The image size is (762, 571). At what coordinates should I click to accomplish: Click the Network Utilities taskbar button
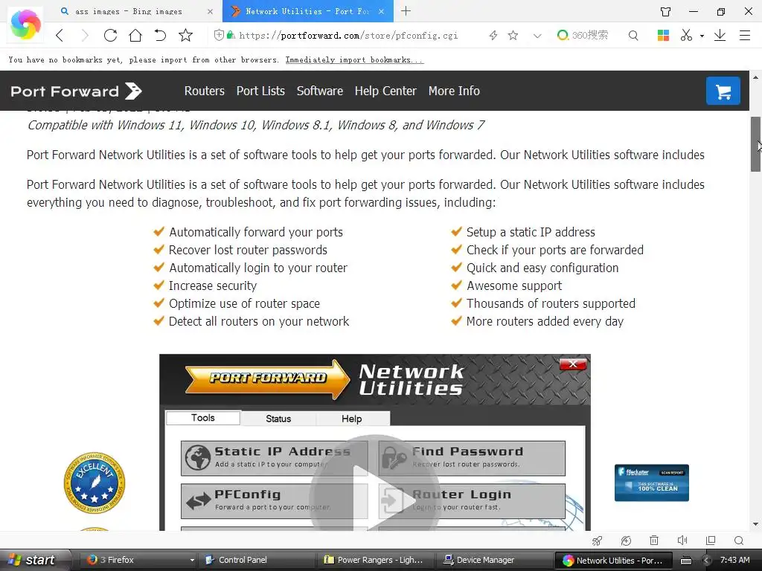615,561
